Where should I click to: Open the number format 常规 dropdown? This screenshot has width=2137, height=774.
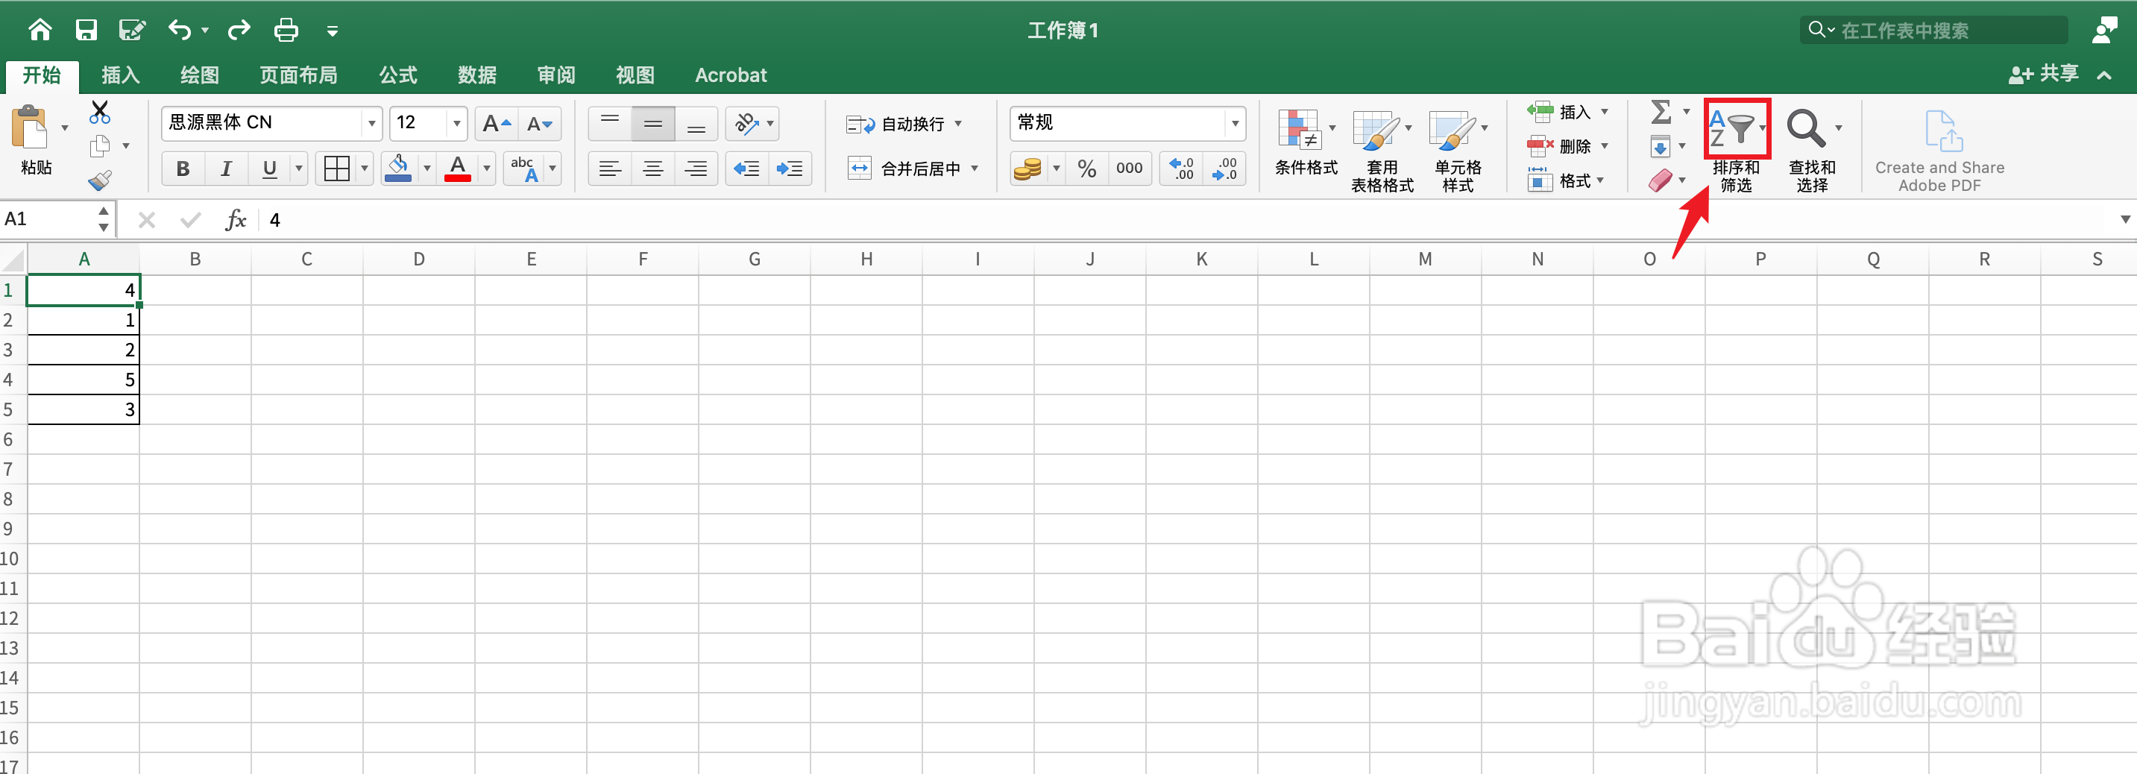click(1236, 124)
